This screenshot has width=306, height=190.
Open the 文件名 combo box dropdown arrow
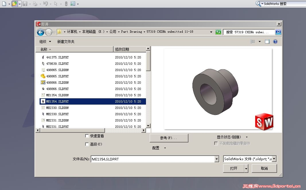[x=217, y=159]
